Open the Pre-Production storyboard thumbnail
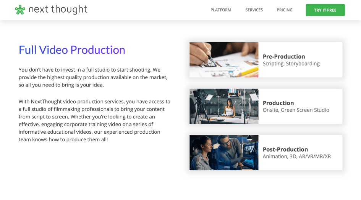 (224, 60)
